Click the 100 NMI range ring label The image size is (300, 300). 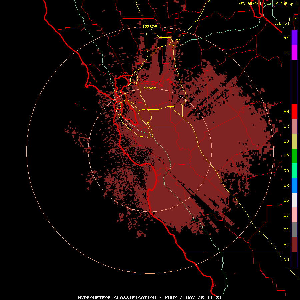pyautogui.click(x=150, y=26)
